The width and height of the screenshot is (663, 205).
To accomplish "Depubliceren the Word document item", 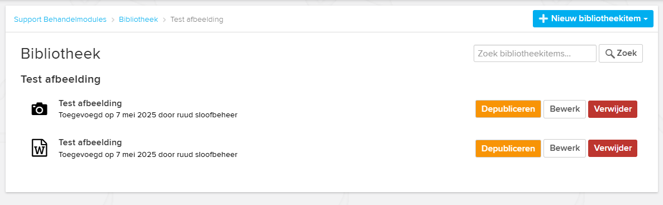I will coord(508,149).
